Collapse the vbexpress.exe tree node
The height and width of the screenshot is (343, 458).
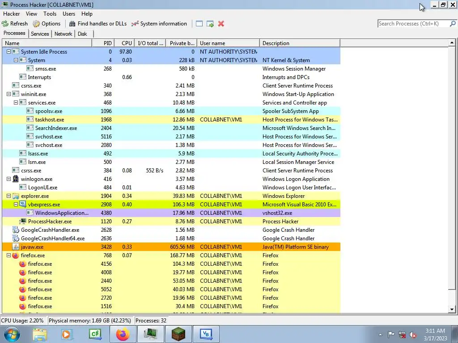pyautogui.click(x=16, y=204)
